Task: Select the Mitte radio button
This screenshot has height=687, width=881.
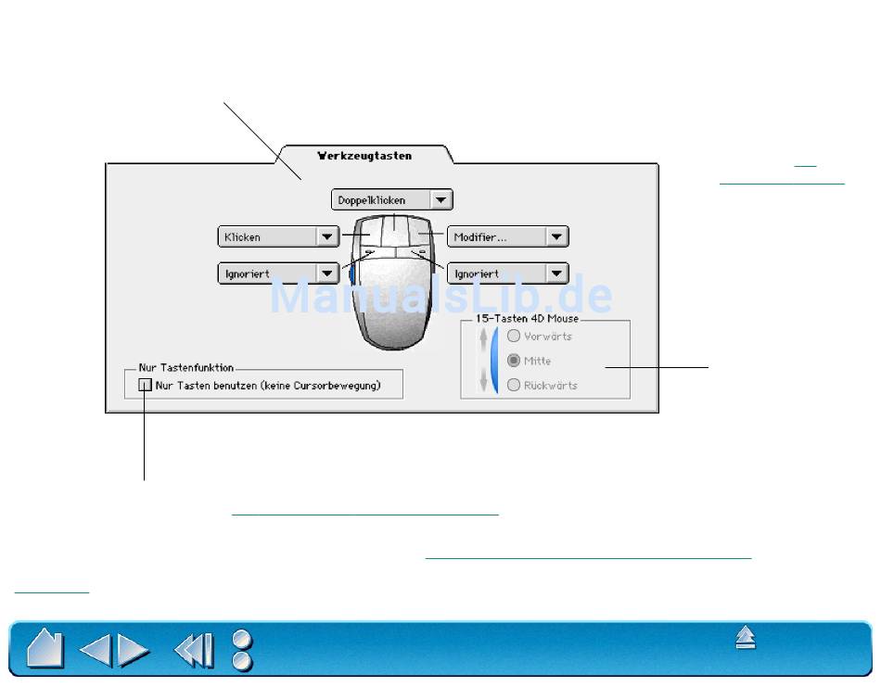Action: [x=513, y=361]
